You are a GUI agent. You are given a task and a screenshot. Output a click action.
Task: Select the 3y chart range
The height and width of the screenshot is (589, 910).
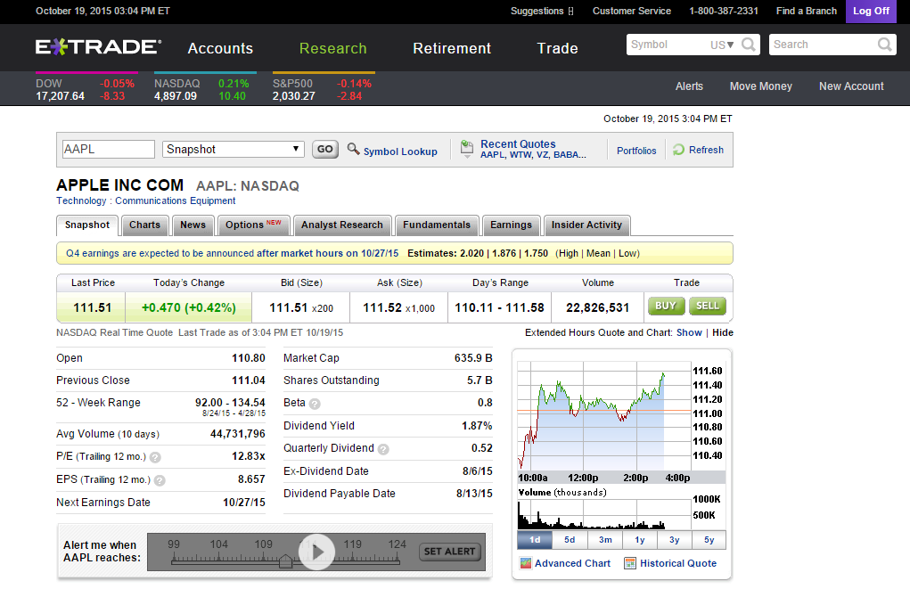click(675, 540)
